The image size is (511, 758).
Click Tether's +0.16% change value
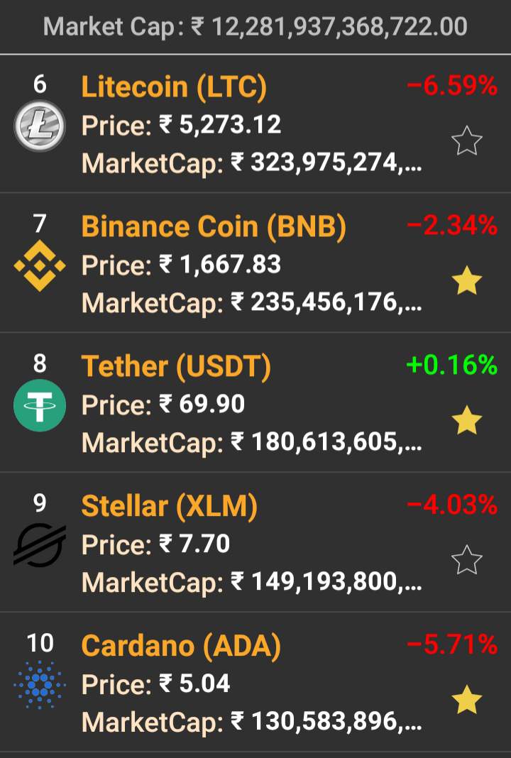452,366
